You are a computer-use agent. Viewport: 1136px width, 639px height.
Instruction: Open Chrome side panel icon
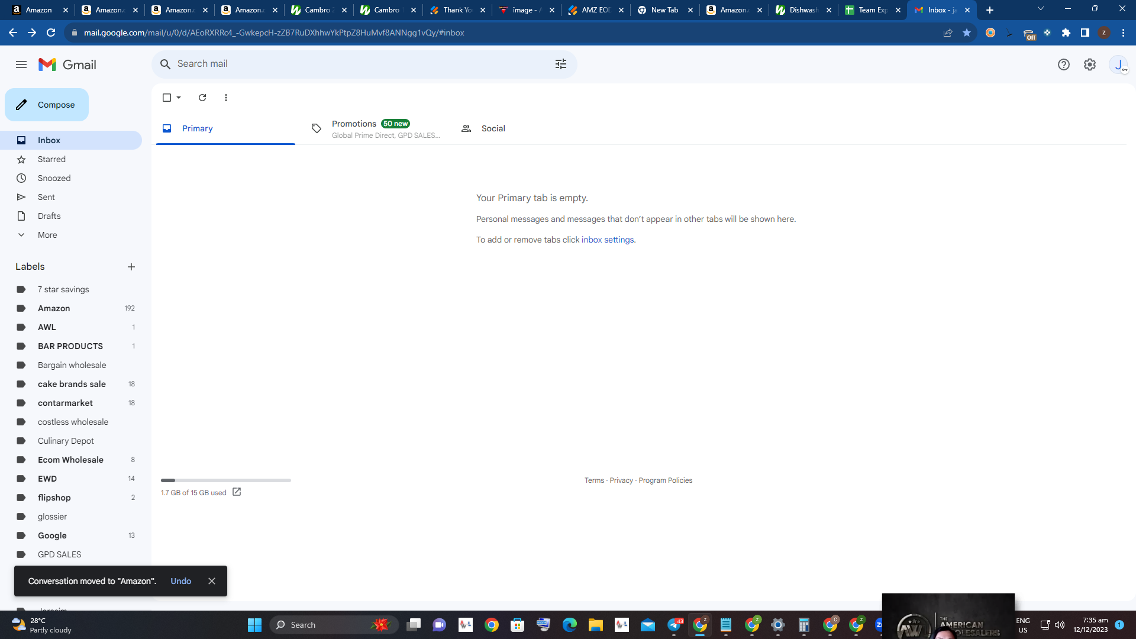tap(1085, 33)
